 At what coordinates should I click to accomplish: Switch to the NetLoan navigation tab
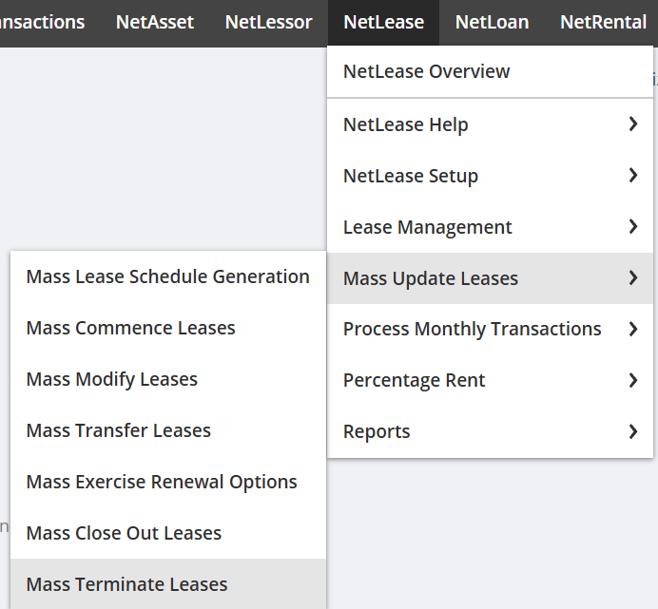[492, 22]
